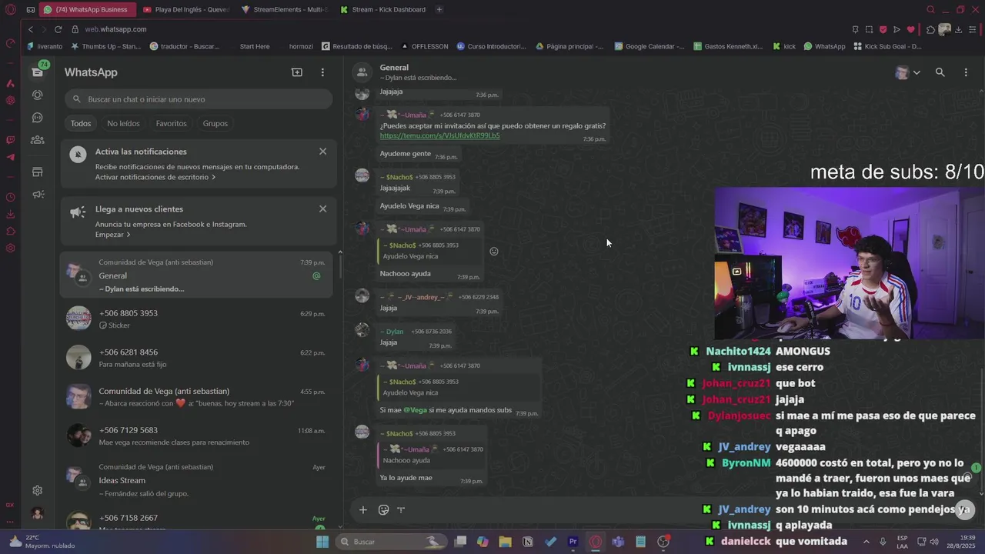Screen dimensions: 985x554
Task: Go back in browser history
Action: tap(31, 29)
